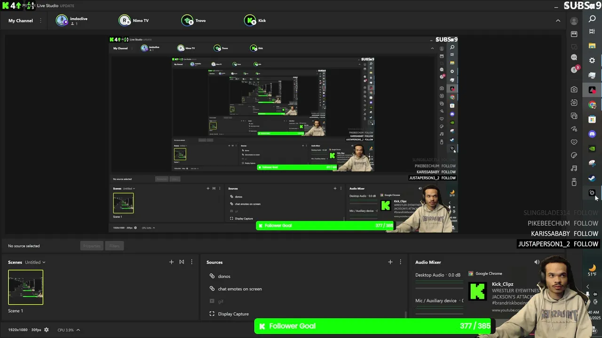
Task: Open Windows Settings gear from taskbar
Action: [x=592, y=61]
